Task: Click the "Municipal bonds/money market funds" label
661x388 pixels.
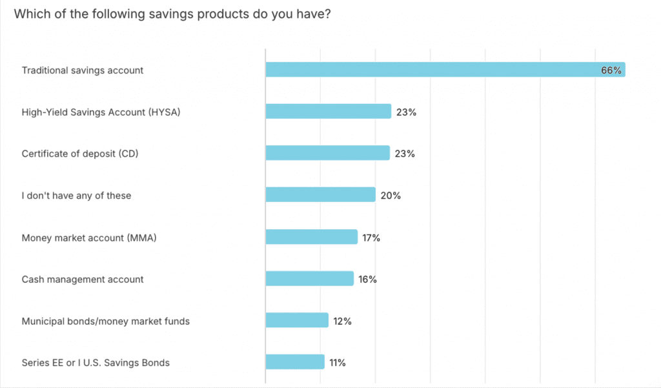Action: tap(106, 321)
